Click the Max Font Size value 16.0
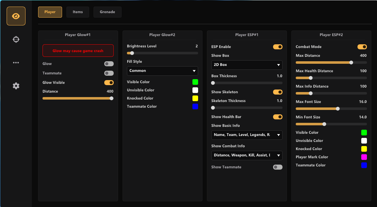This screenshot has width=377, height=207. 363,102
